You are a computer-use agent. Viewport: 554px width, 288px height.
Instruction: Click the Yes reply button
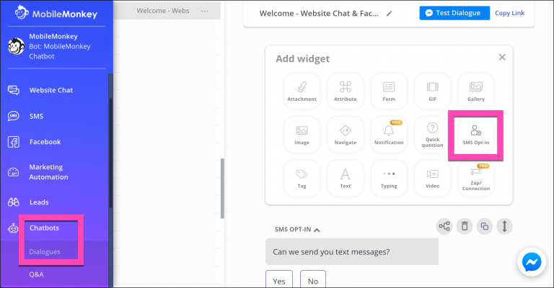pyautogui.click(x=279, y=279)
